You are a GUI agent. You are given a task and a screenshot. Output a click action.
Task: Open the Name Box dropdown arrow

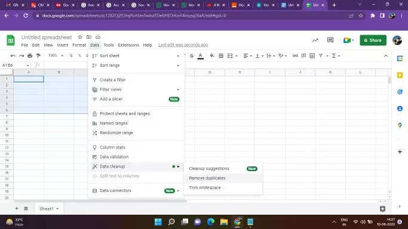(27, 65)
